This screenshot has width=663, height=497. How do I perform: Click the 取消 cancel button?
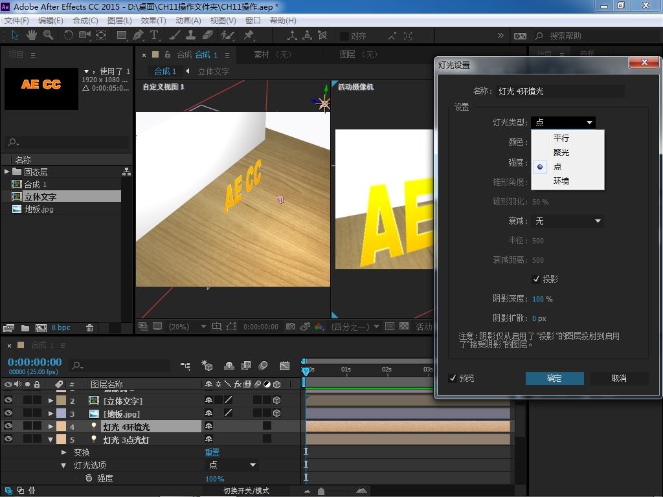pos(619,378)
